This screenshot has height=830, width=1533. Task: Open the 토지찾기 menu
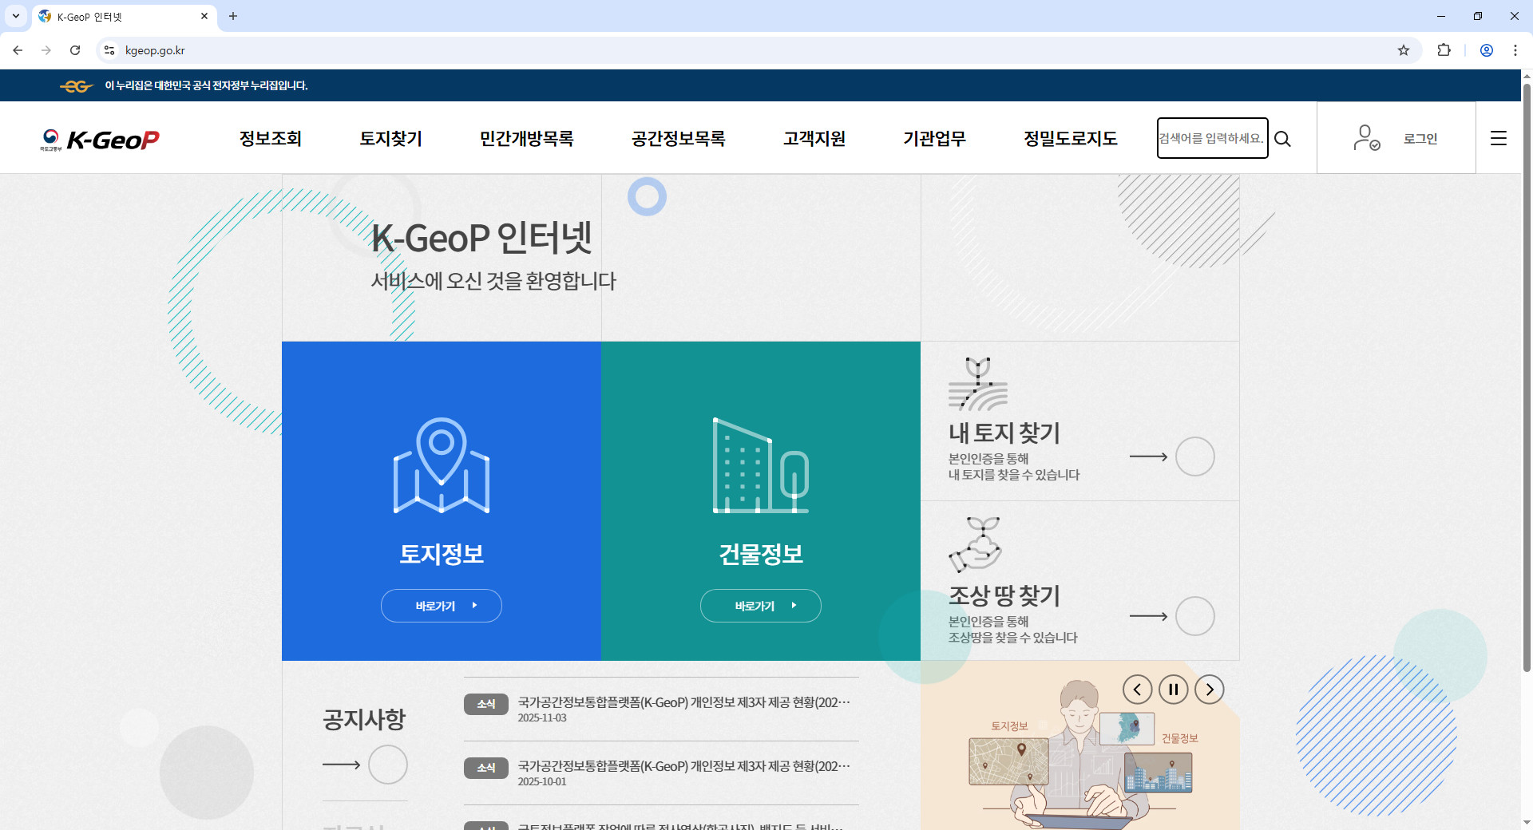[x=391, y=139]
